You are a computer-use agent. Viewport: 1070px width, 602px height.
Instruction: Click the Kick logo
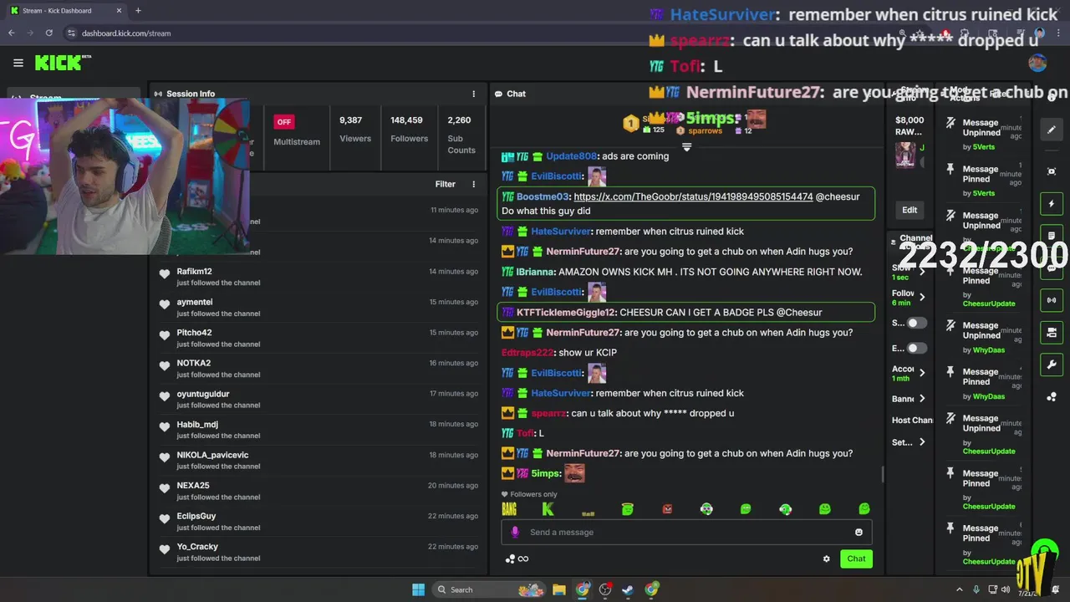tap(63, 63)
